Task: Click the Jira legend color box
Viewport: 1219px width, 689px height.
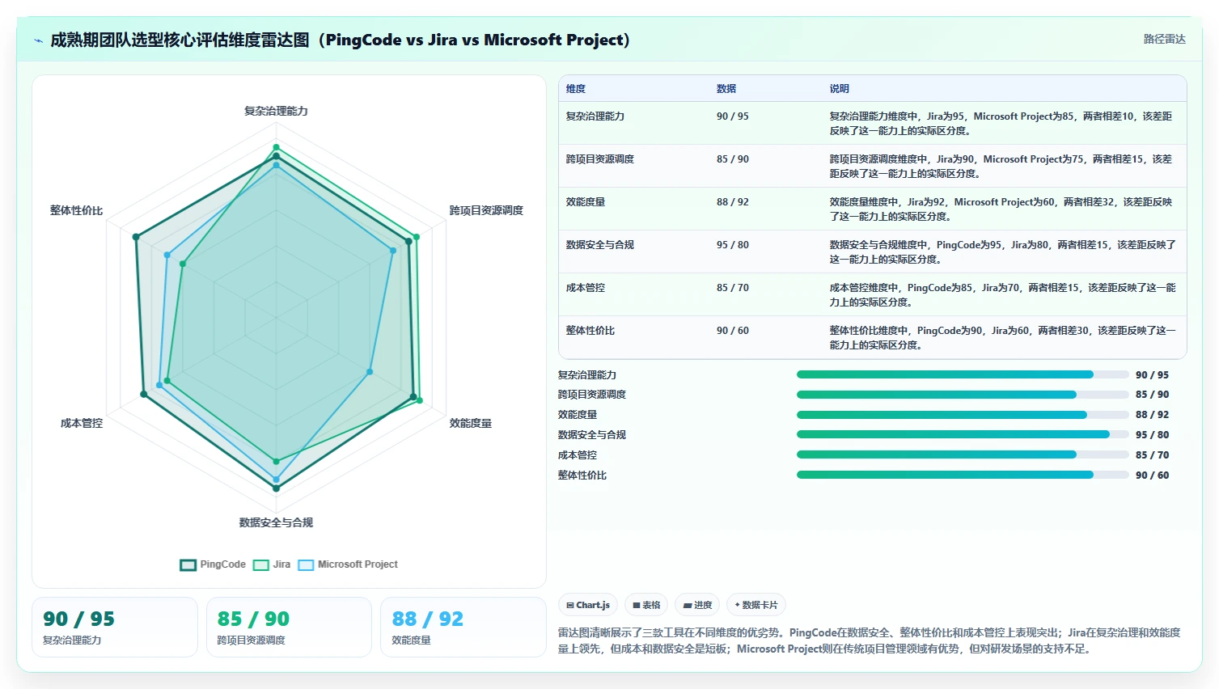Action: [x=260, y=564]
